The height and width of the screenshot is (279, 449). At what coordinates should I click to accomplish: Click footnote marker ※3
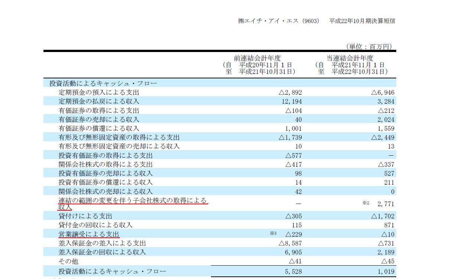(x=274, y=233)
